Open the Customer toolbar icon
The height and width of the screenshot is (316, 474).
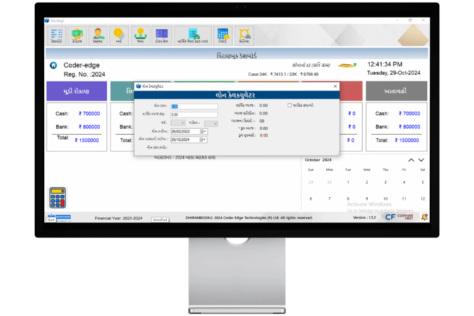[x=97, y=35]
